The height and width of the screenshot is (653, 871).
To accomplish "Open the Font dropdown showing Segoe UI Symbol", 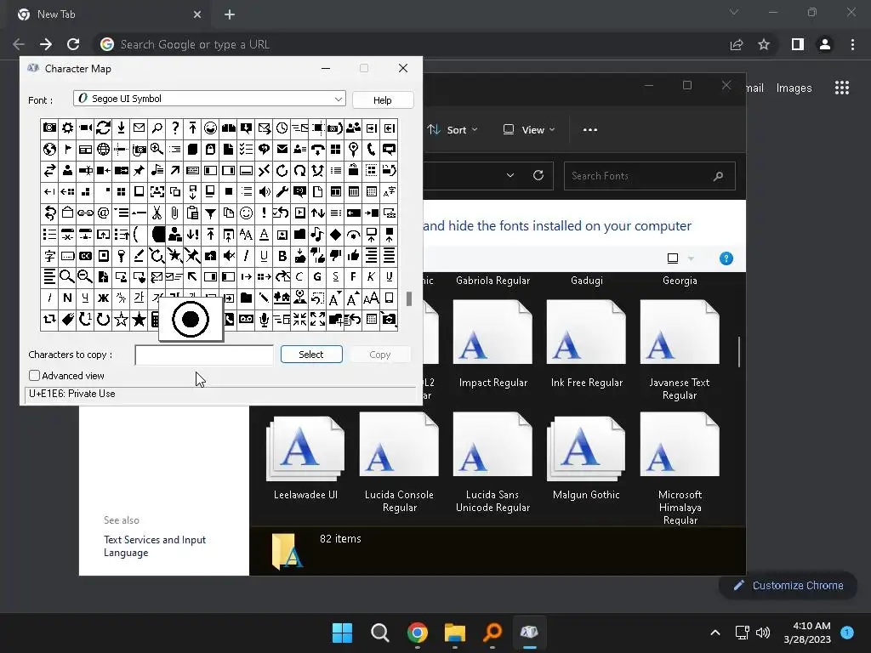I will click(x=209, y=99).
